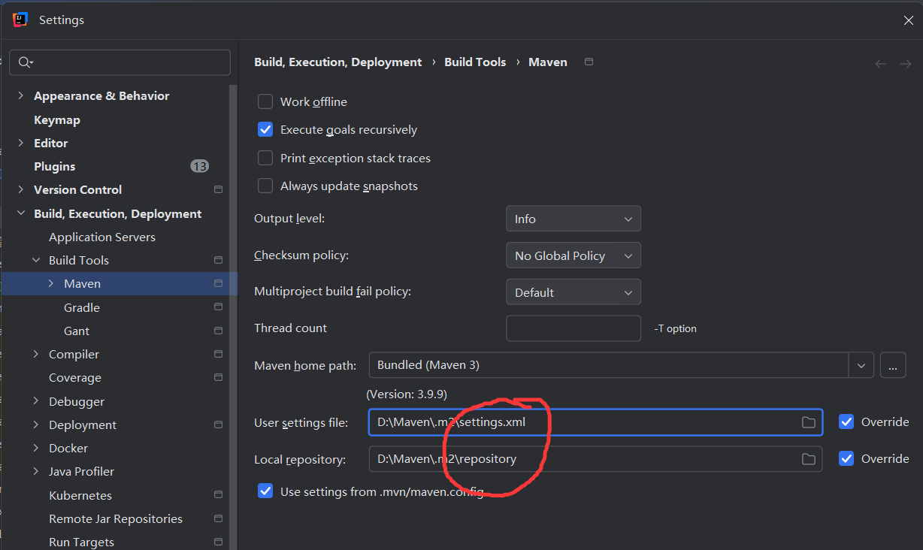Click the project-level icon beside Compiler
923x550 pixels.
point(218,354)
